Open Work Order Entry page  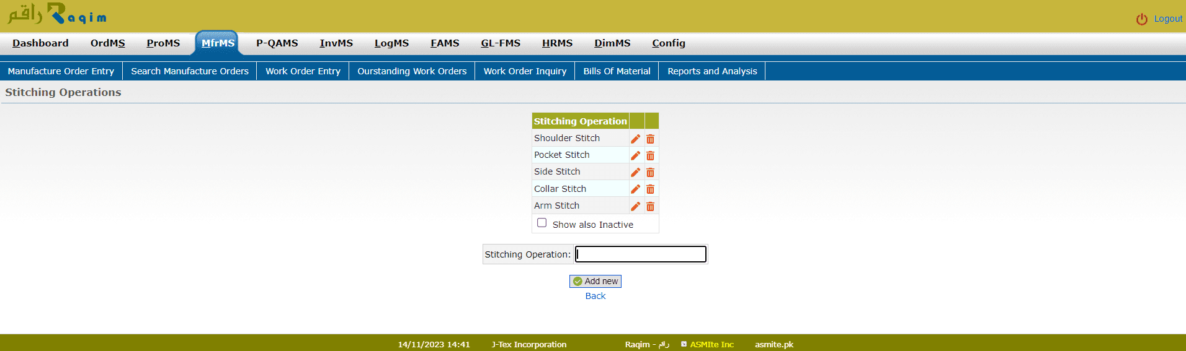tap(303, 71)
